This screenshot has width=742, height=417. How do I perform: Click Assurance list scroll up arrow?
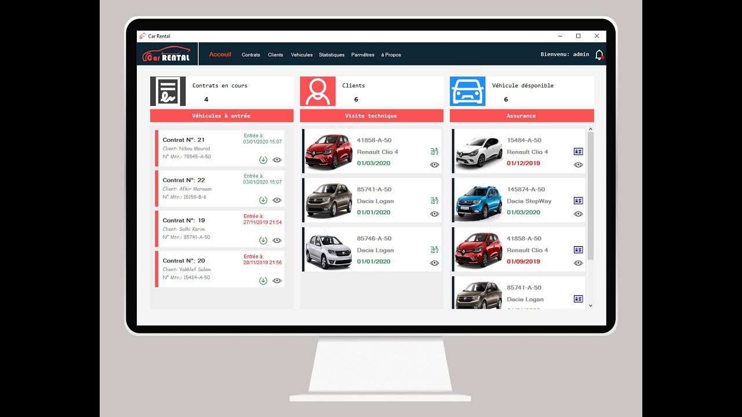pos(591,129)
